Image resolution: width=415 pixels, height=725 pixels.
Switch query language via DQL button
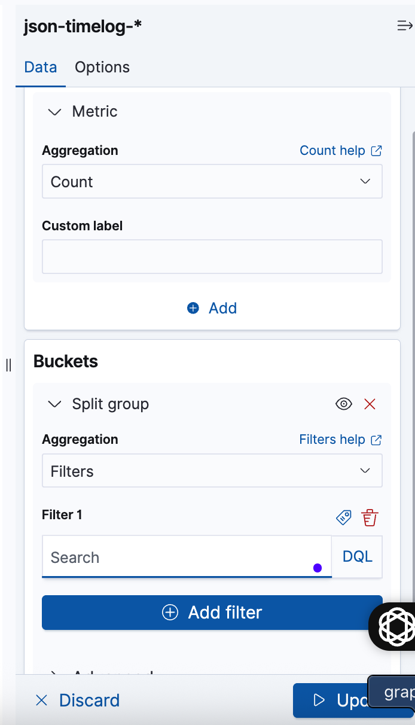coord(357,557)
